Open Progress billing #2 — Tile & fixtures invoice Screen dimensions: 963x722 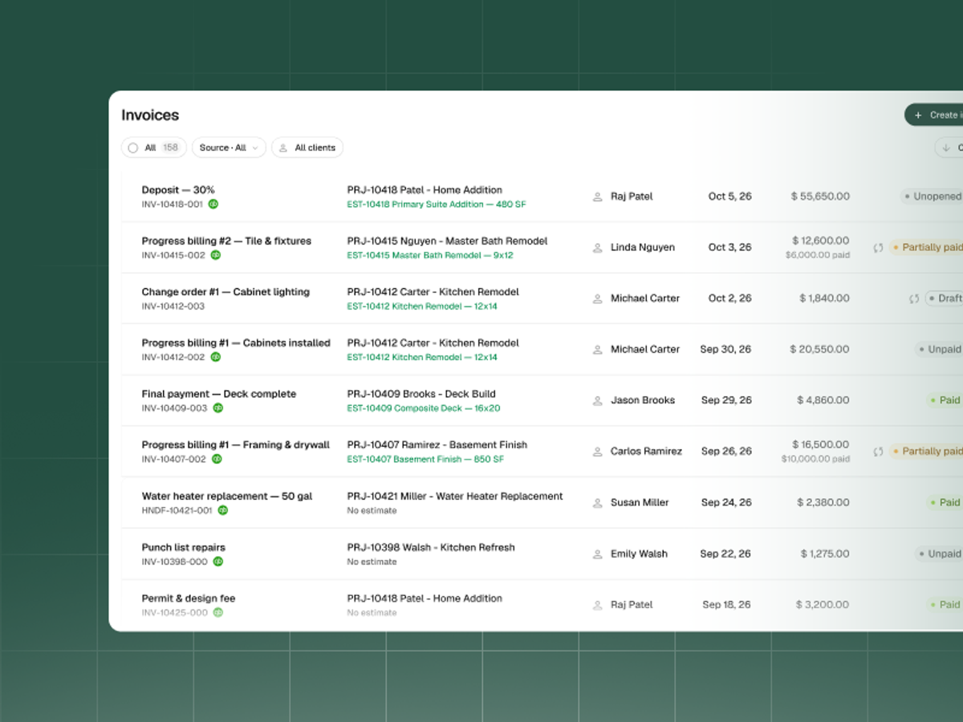point(226,241)
